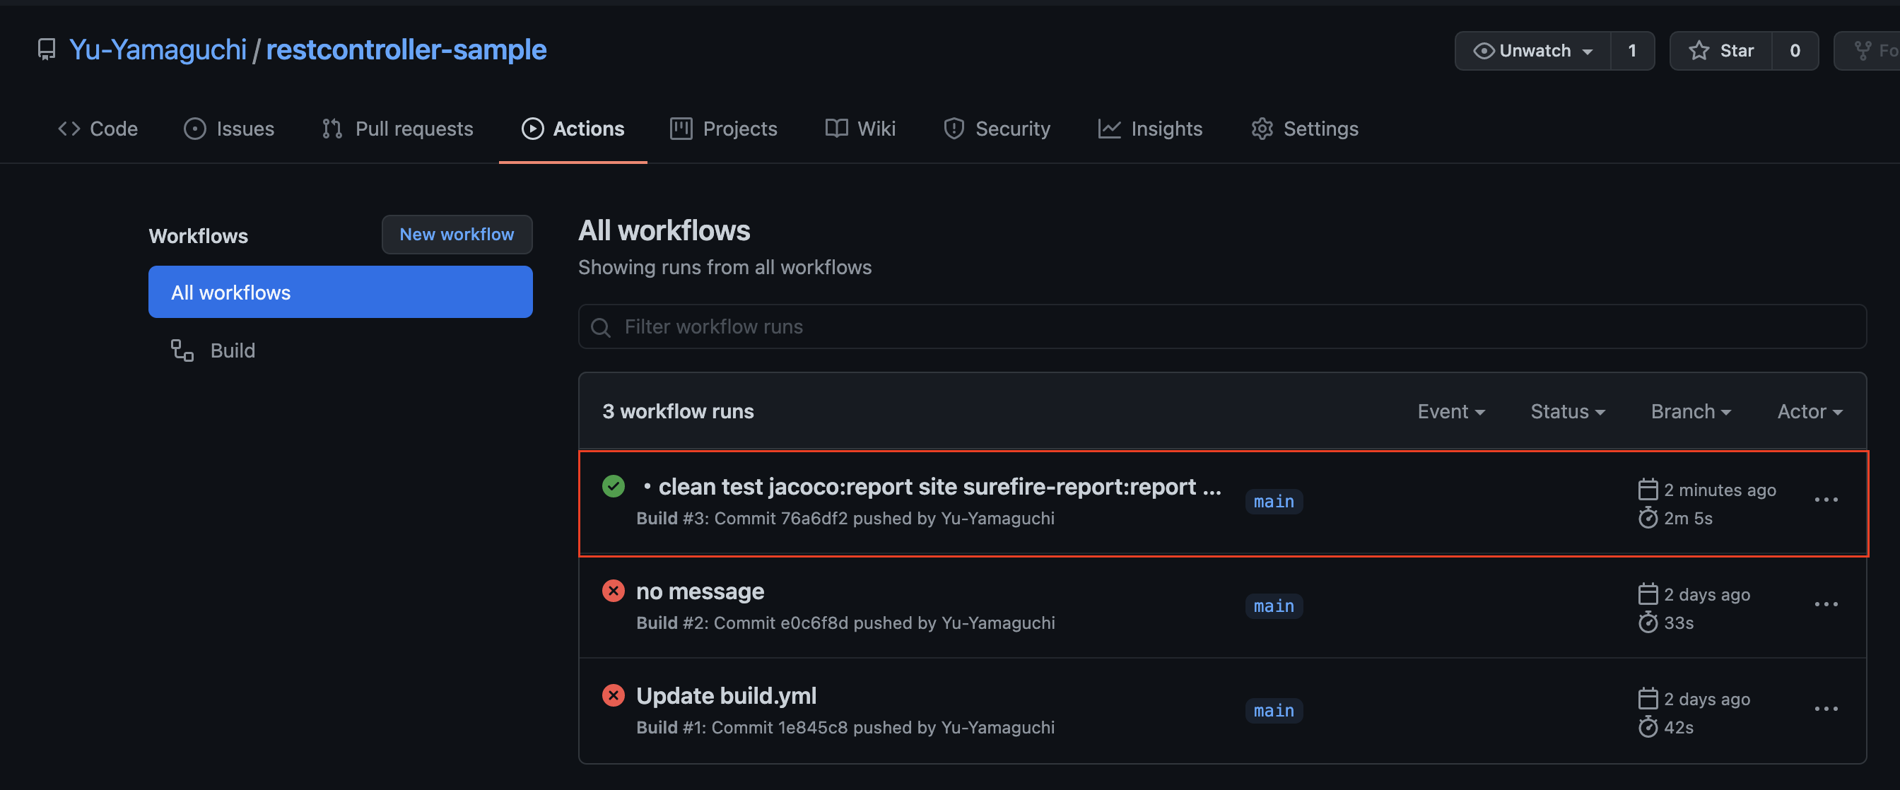Click the green success check on Build #3

(x=613, y=486)
